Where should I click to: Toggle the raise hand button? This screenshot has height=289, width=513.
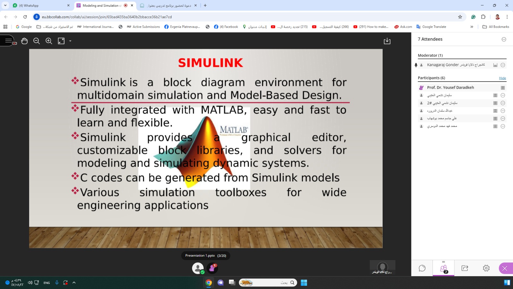point(212,268)
